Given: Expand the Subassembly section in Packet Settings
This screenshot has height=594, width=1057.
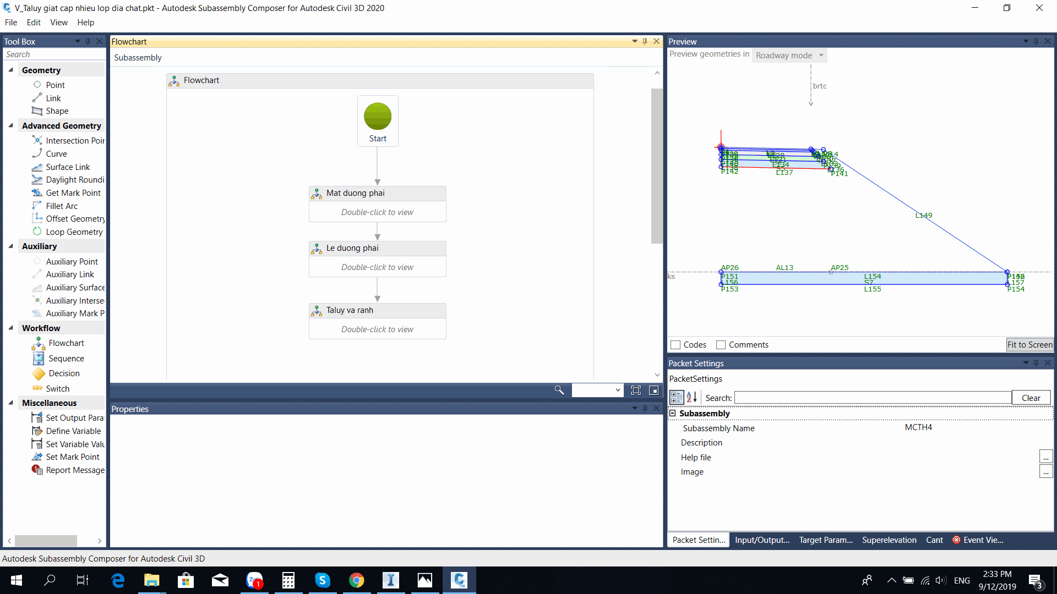Looking at the screenshot, I should (x=673, y=413).
